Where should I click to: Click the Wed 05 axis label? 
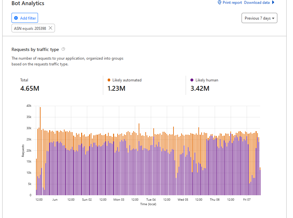(183, 200)
